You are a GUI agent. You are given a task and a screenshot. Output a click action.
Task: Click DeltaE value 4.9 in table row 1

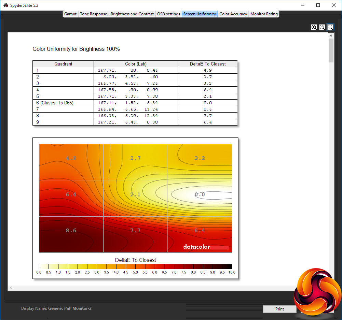coord(208,70)
